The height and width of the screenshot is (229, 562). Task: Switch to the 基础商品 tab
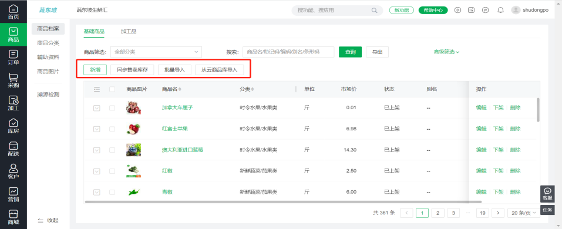(94, 31)
